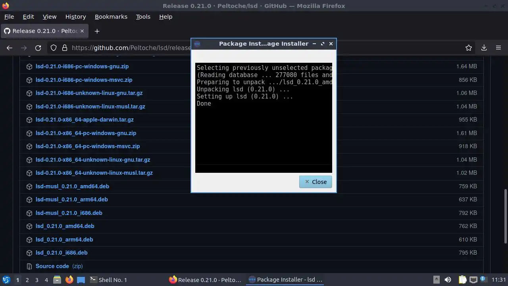
Task: Download lsd-0.21.0-x86_64-pc-windows-msvc.zip
Action: click(88, 146)
